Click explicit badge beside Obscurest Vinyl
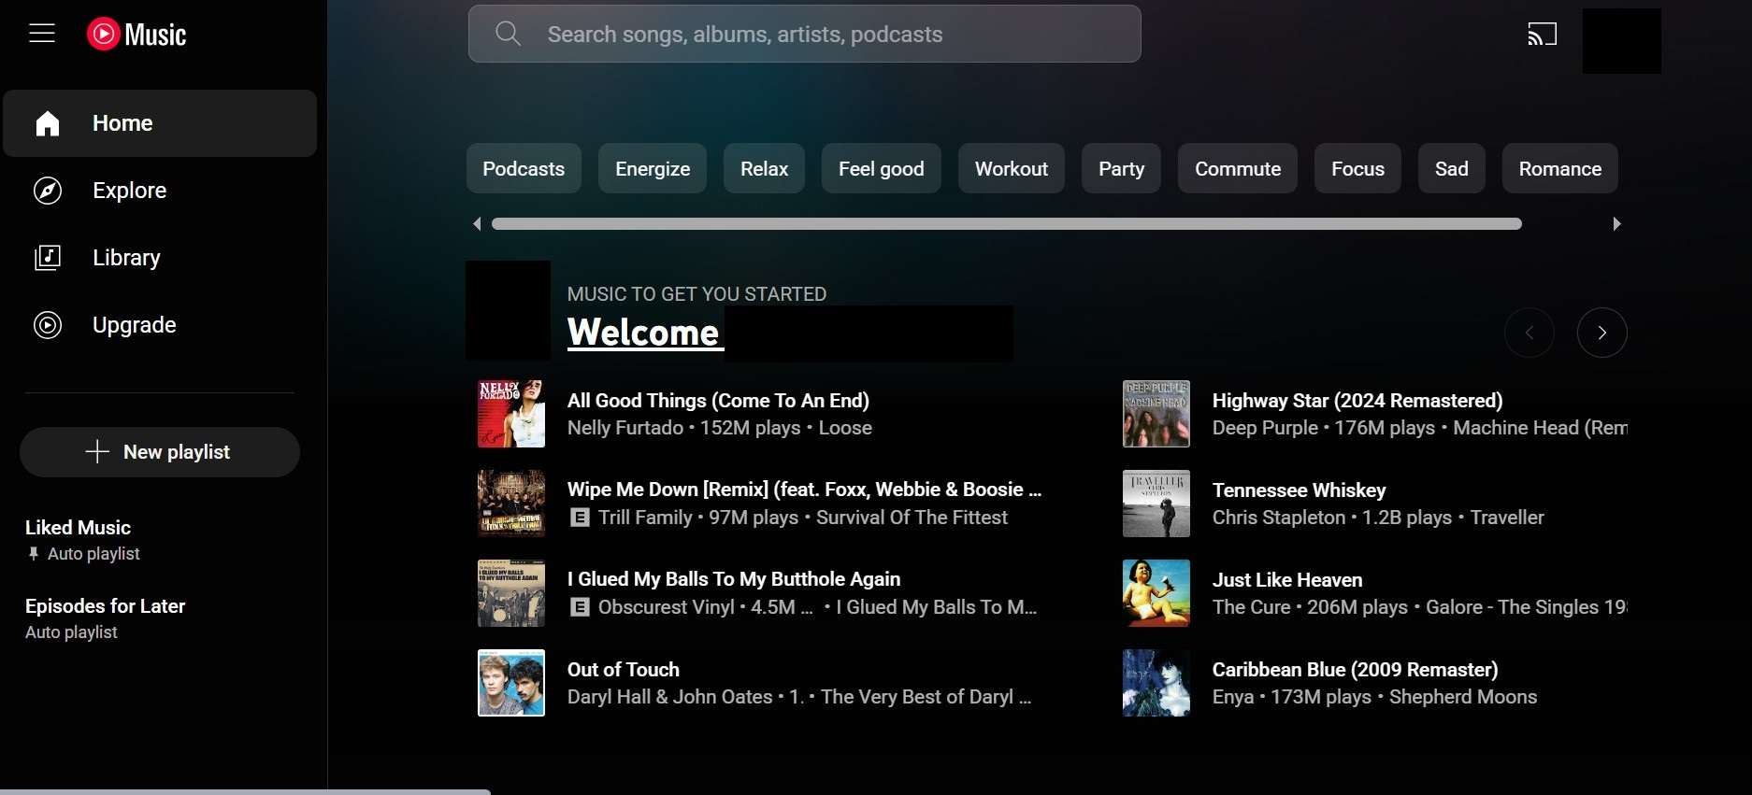 pyautogui.click(x=580, y=607)
